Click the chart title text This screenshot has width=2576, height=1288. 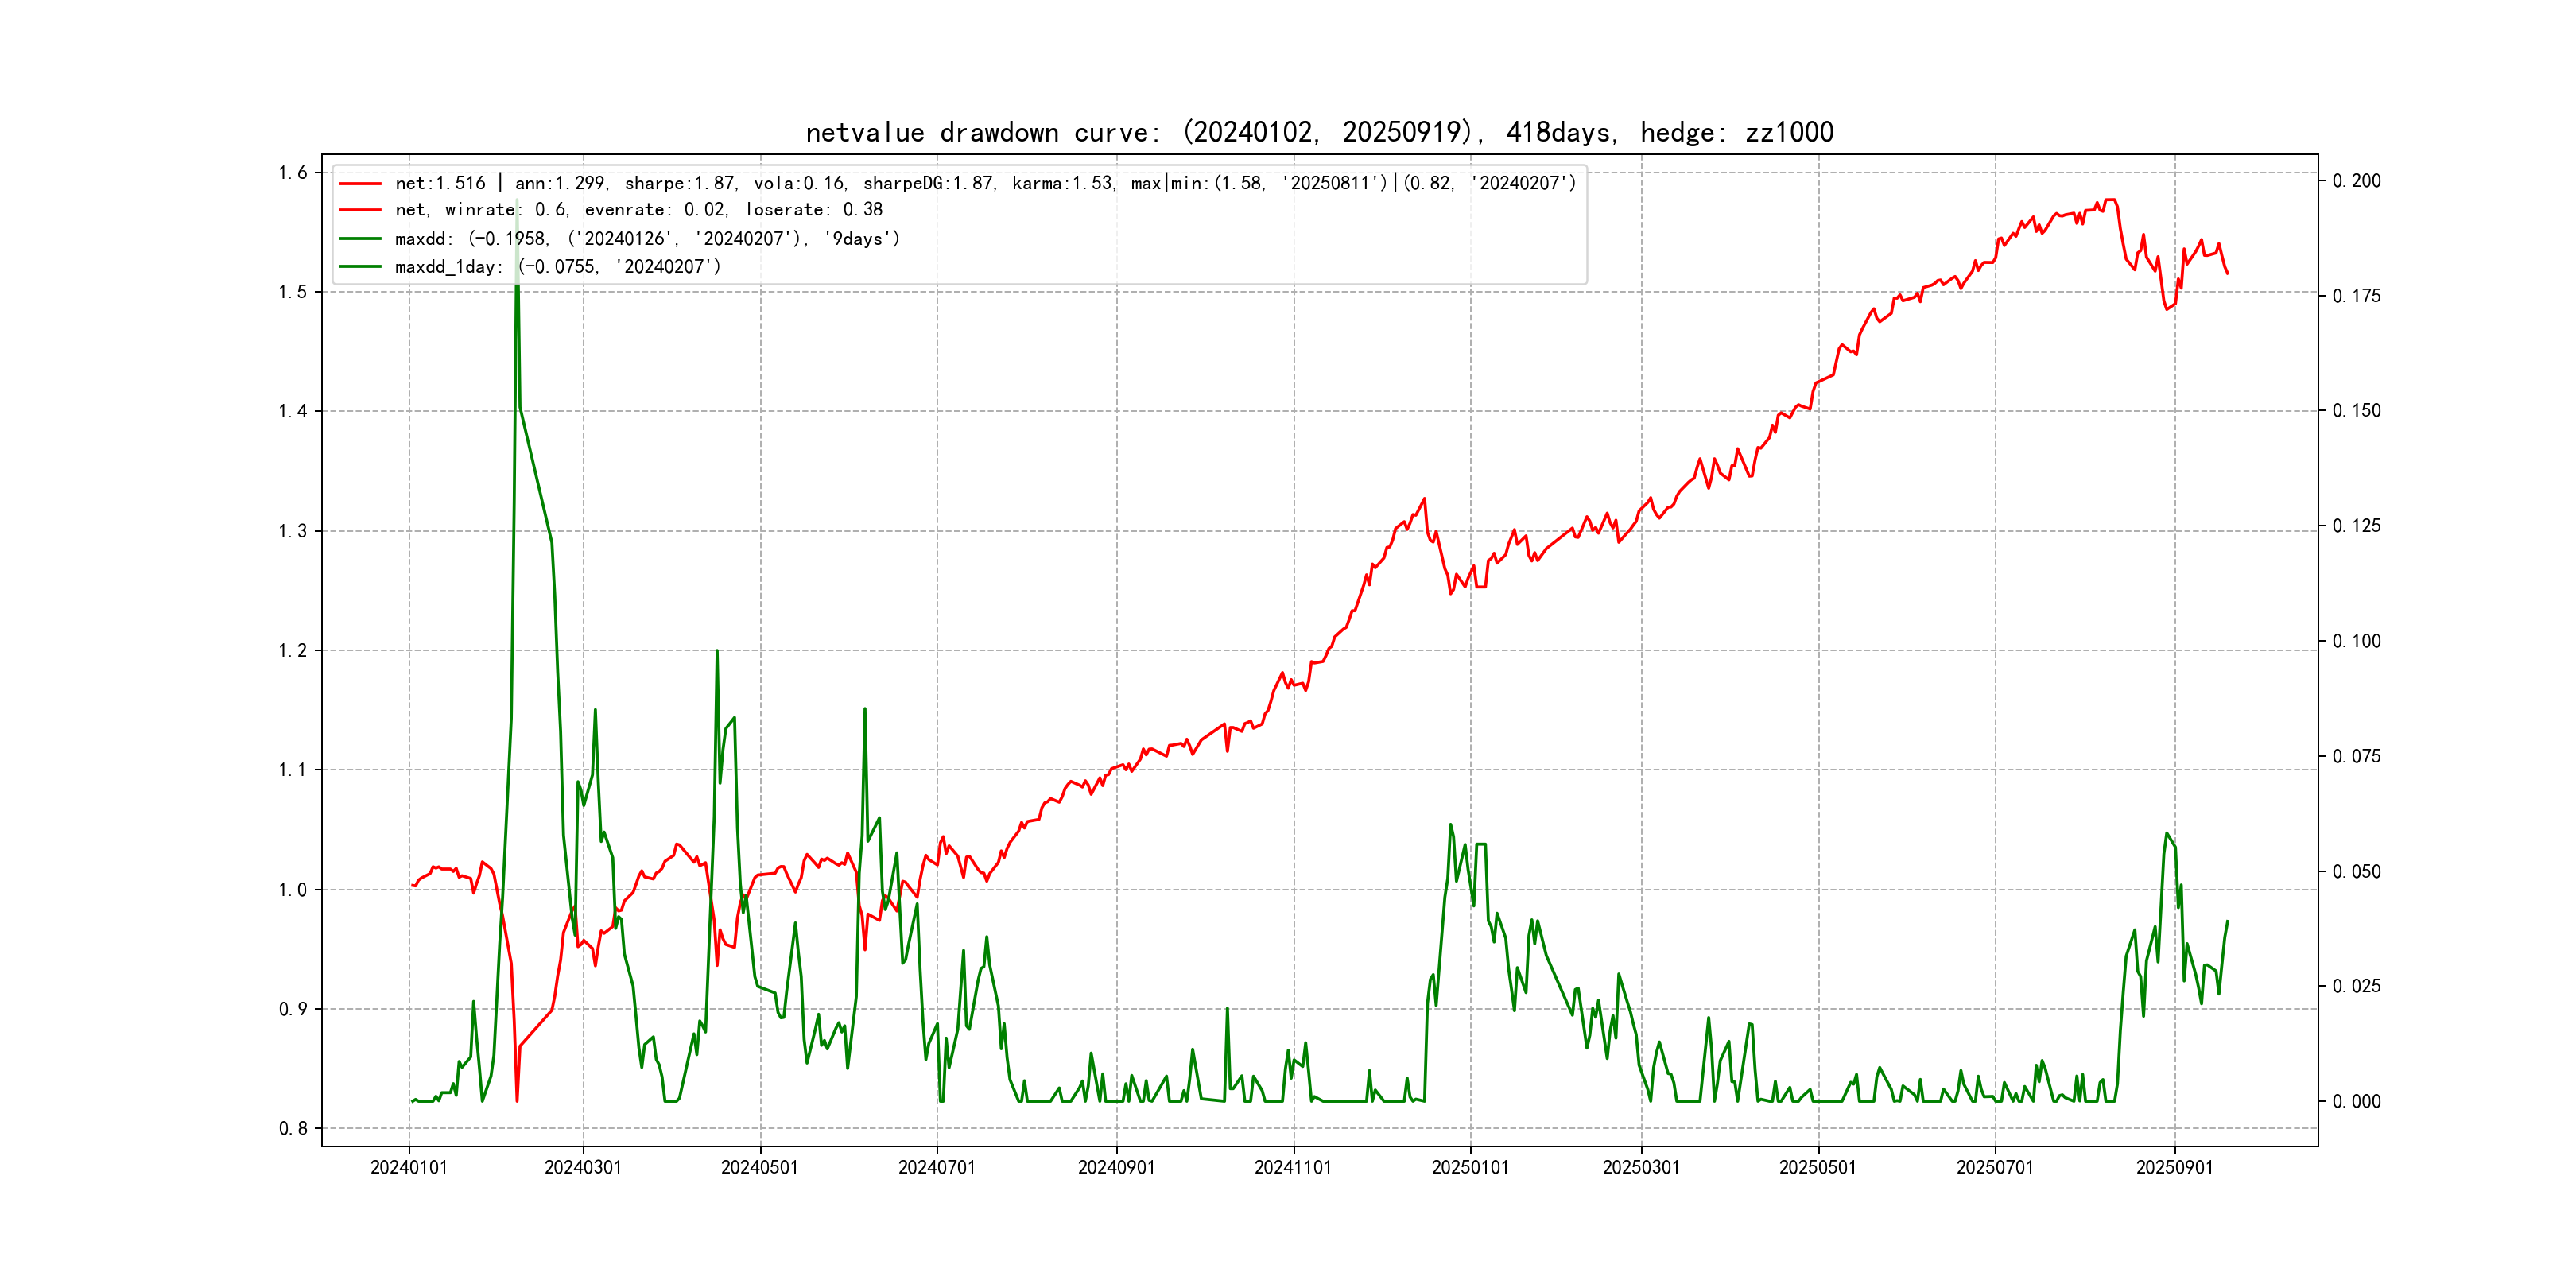coord(1319,133)
